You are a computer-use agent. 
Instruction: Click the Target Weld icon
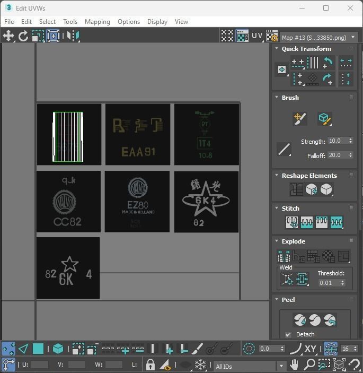[287, 279]
